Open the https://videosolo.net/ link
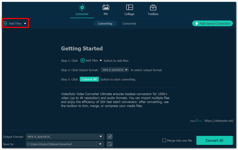This screenshot has height=150, width=238. pyautogui.click(x=219, y=121)
